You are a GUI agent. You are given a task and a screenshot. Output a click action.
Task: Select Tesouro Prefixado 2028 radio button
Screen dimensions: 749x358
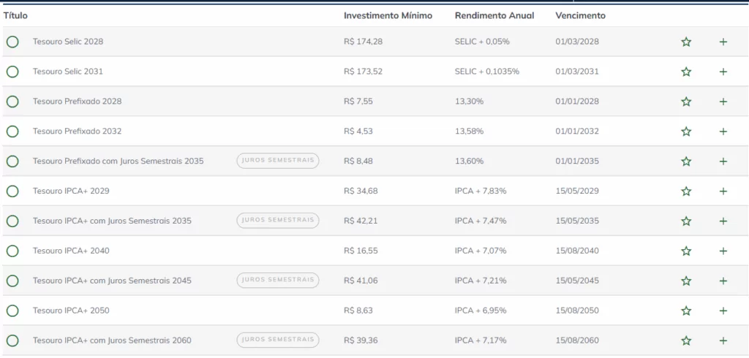pyautogui.click(x=12, y=102)
